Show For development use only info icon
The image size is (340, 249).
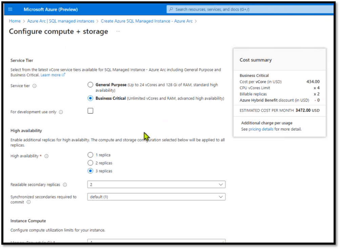click(x=61, y=112)
